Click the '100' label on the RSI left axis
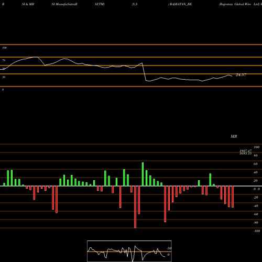Viewport: 262px width, 262px height. (5, 48)
